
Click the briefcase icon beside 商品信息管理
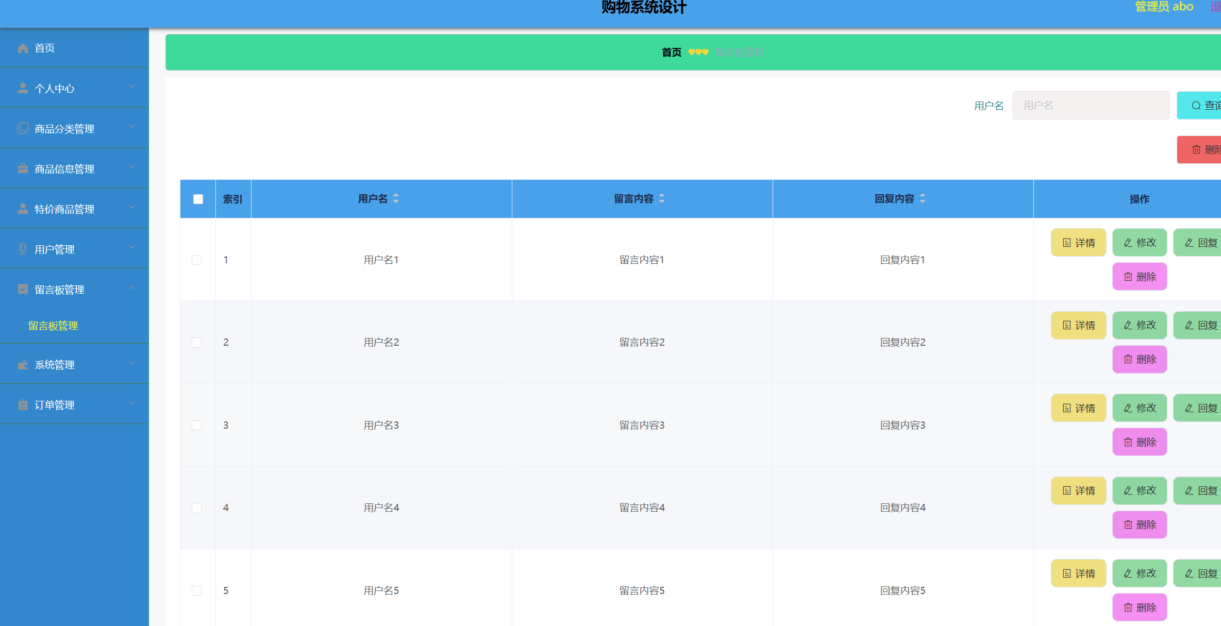pyautogui.click(x=23, y=168)
